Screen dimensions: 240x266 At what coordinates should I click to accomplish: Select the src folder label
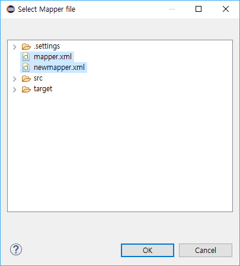click(38, 78)
